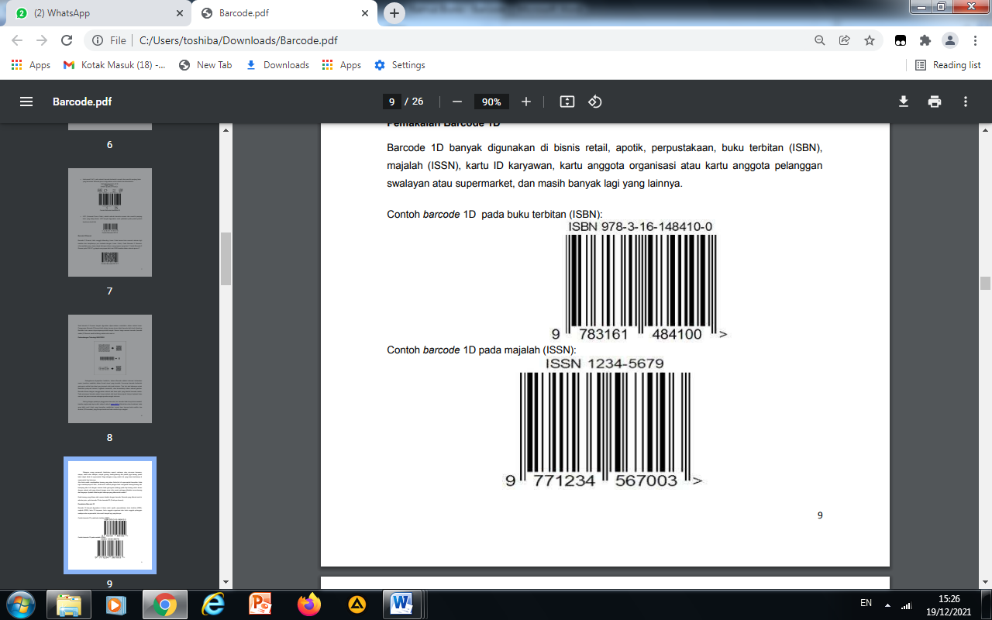Open Firefox from the taskbar
The height and width of the screenshot is (620, 992).
(x=308, y=604)
